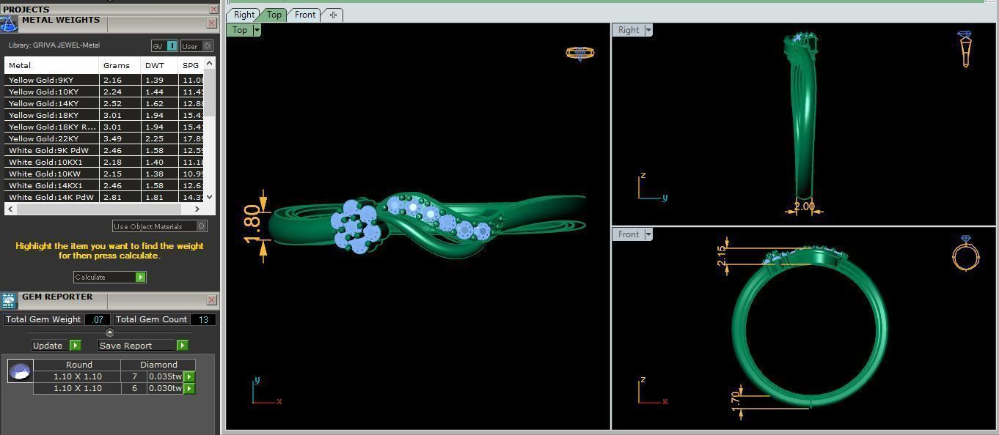Viewport: 999px width, 435px height.
Task: Open the Front viewport dropdown menu
Action: (648, 234)
